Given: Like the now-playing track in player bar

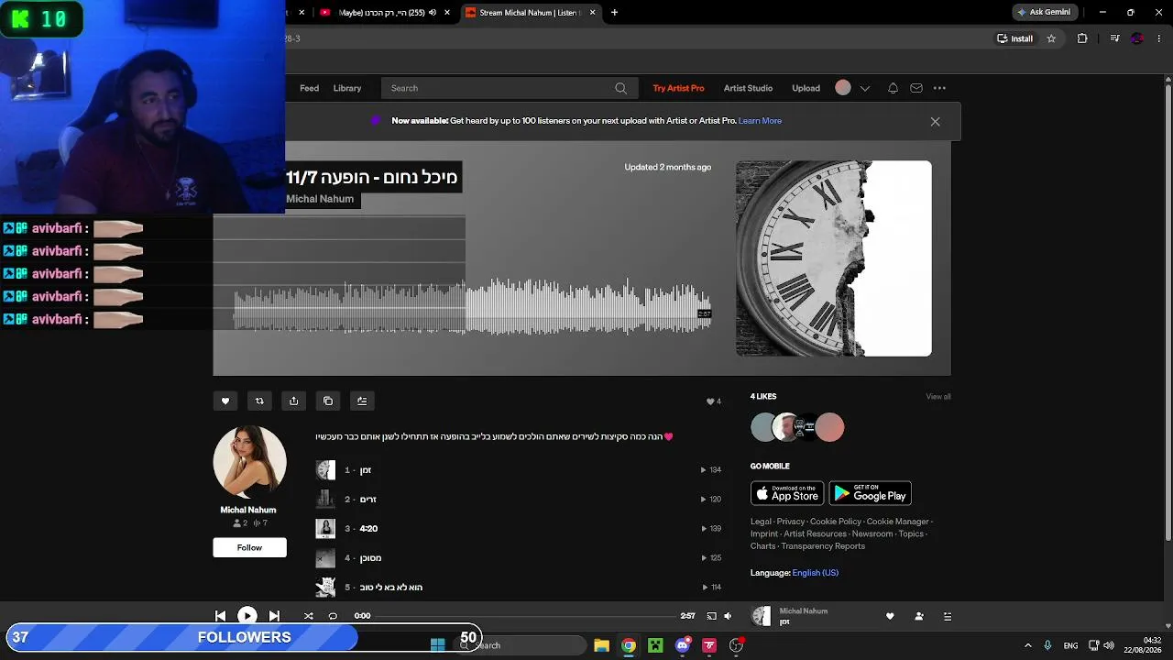Looking at the screenshot, I should (x=889, y=616).
